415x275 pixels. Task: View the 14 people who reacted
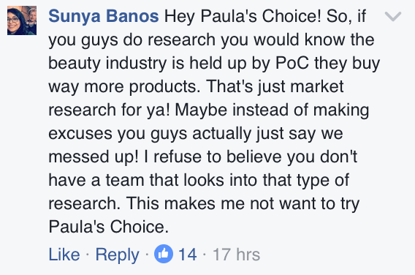pos(187,255)
